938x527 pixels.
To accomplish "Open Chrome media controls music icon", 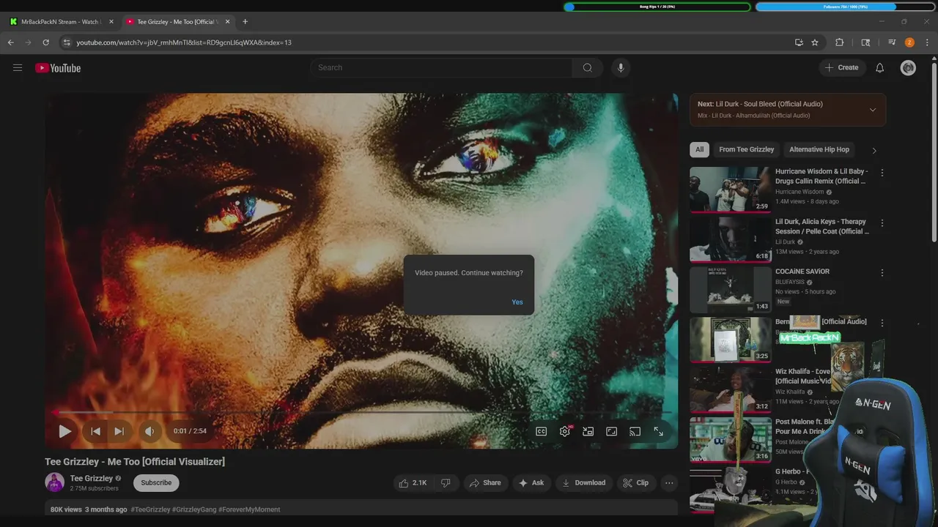I will 892,42.
